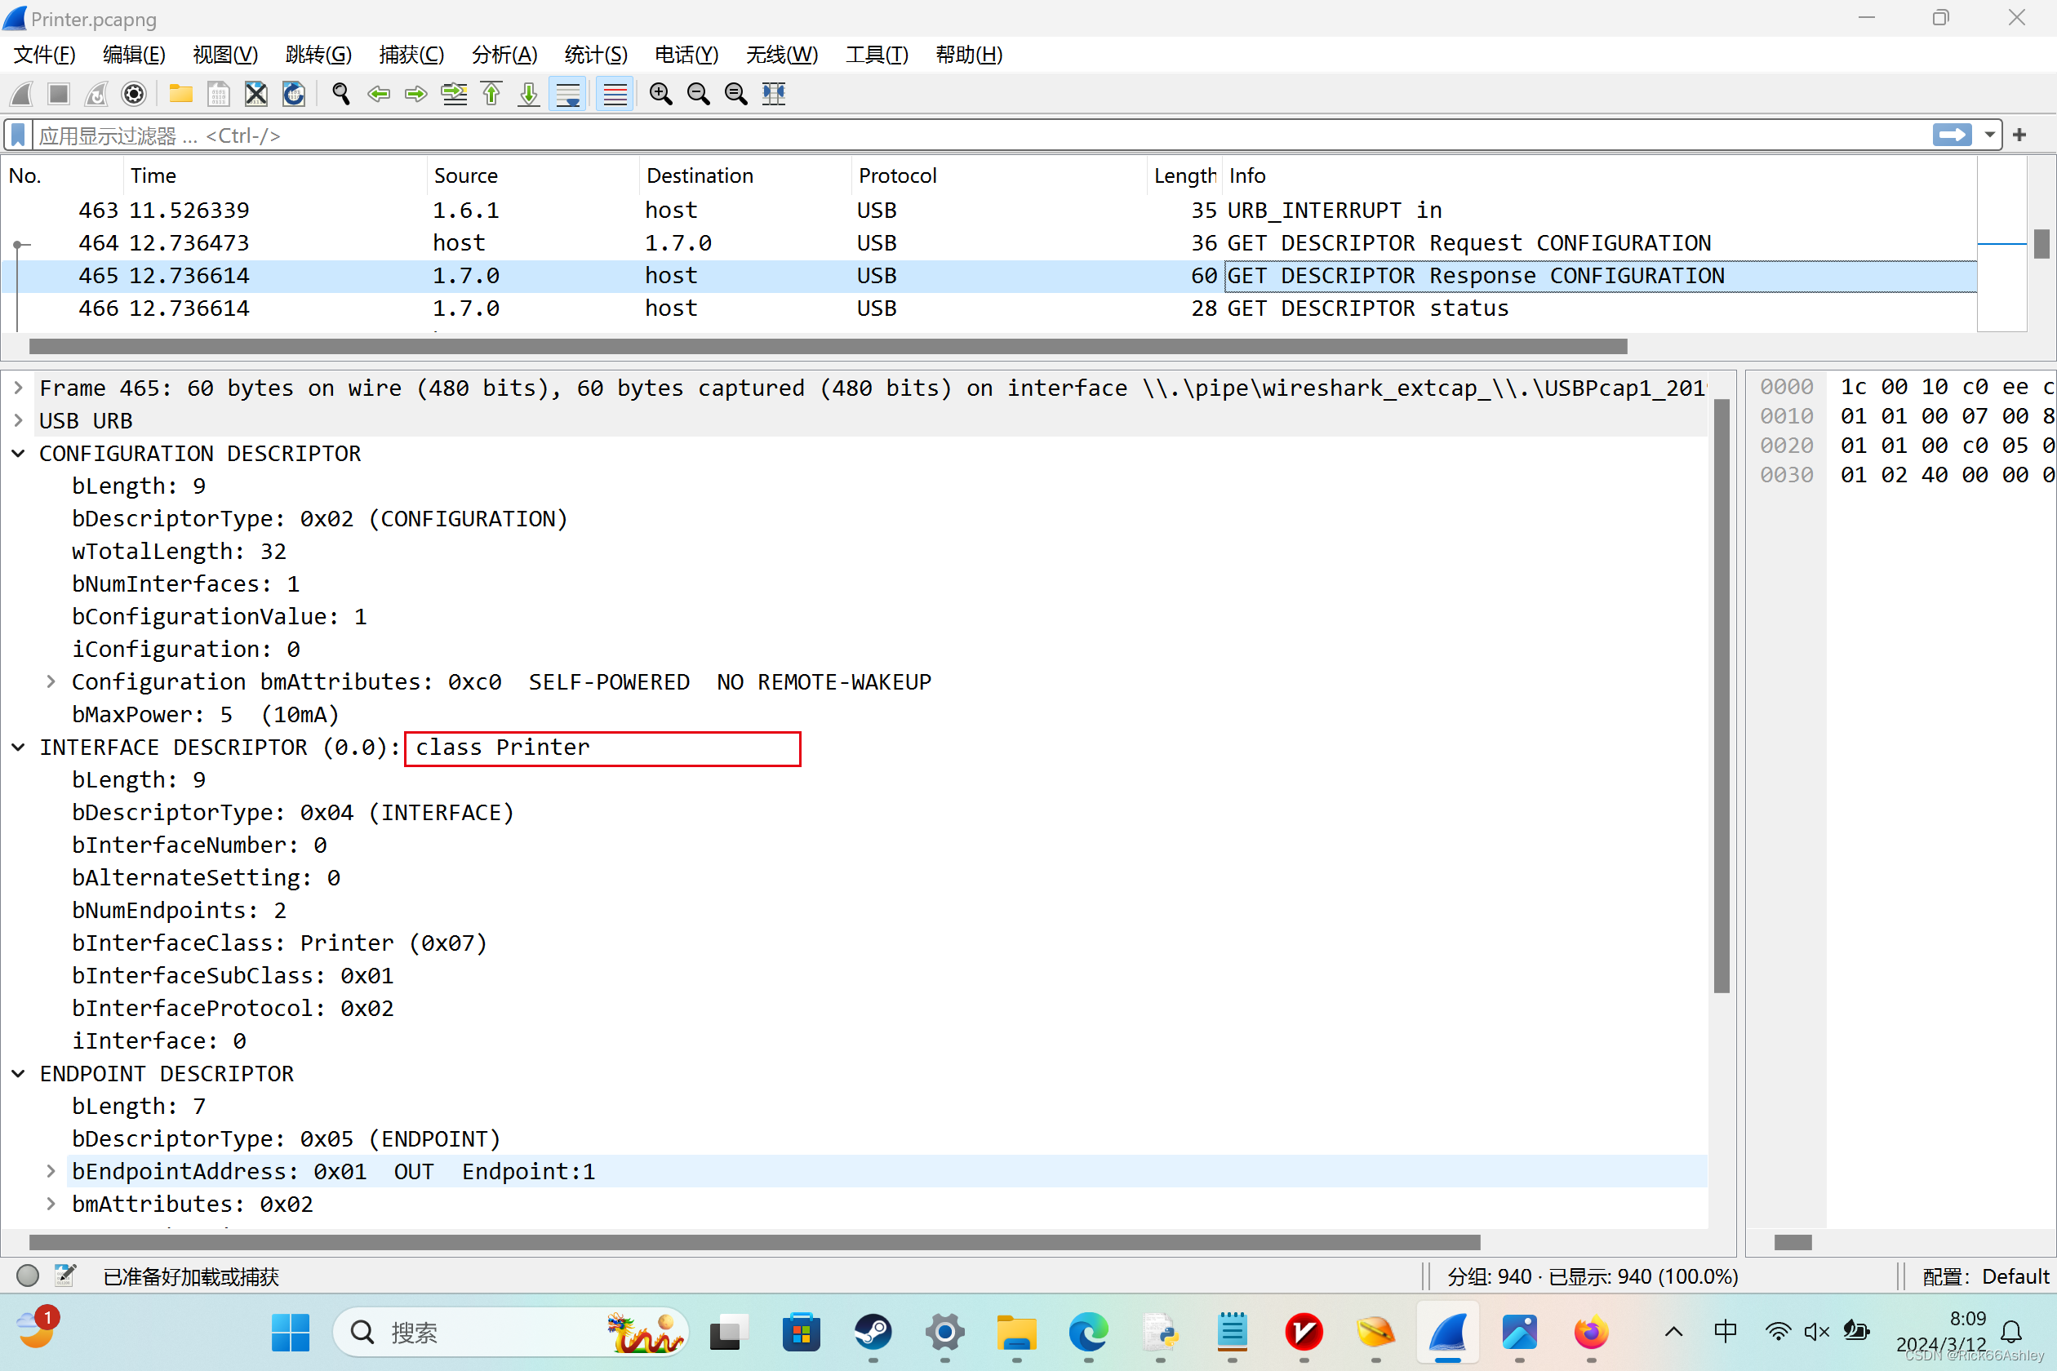Collapse the CONFIGURATION DESCRIPTOR tree node
The image size is (2057, 1371).
18,453
